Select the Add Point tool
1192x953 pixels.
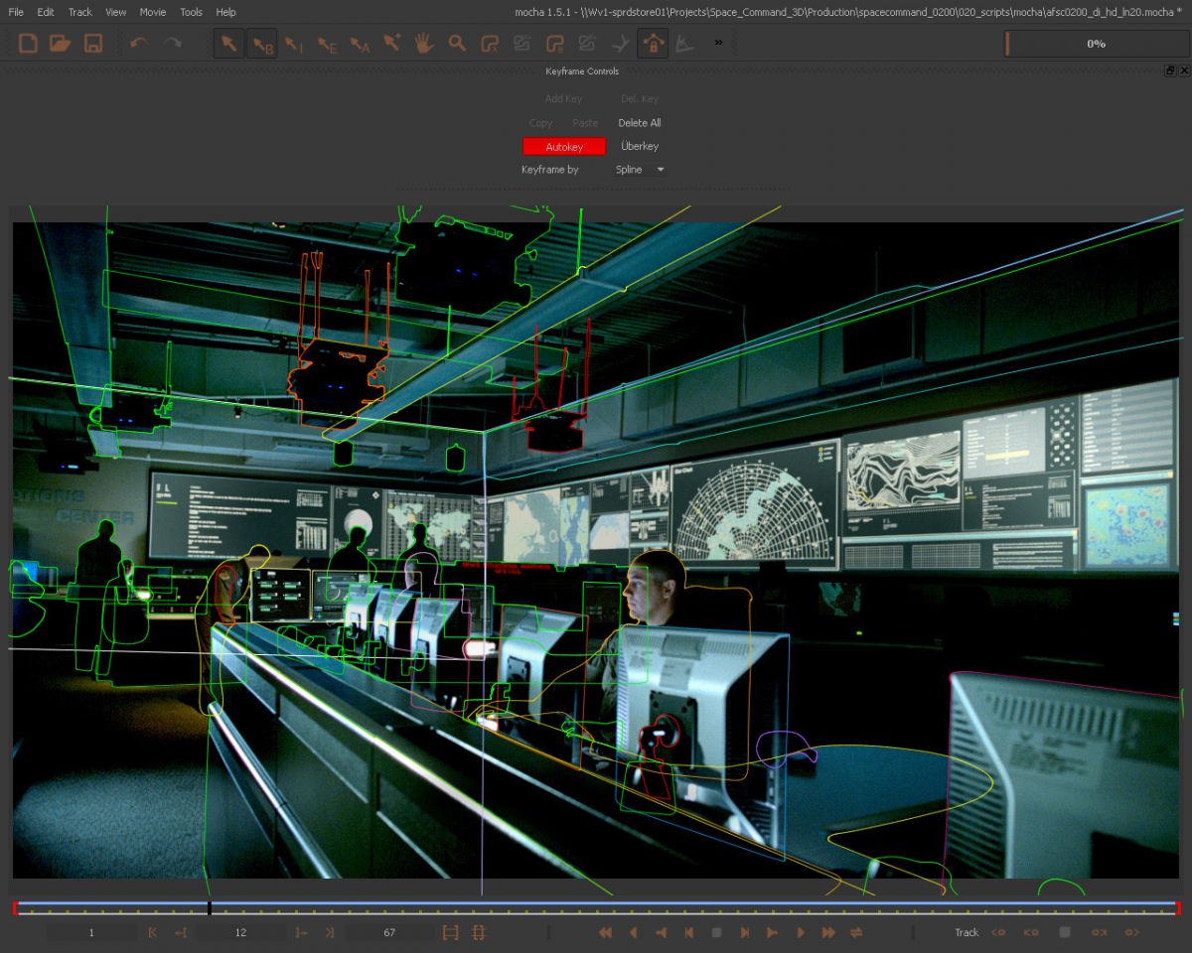point(391,44)
